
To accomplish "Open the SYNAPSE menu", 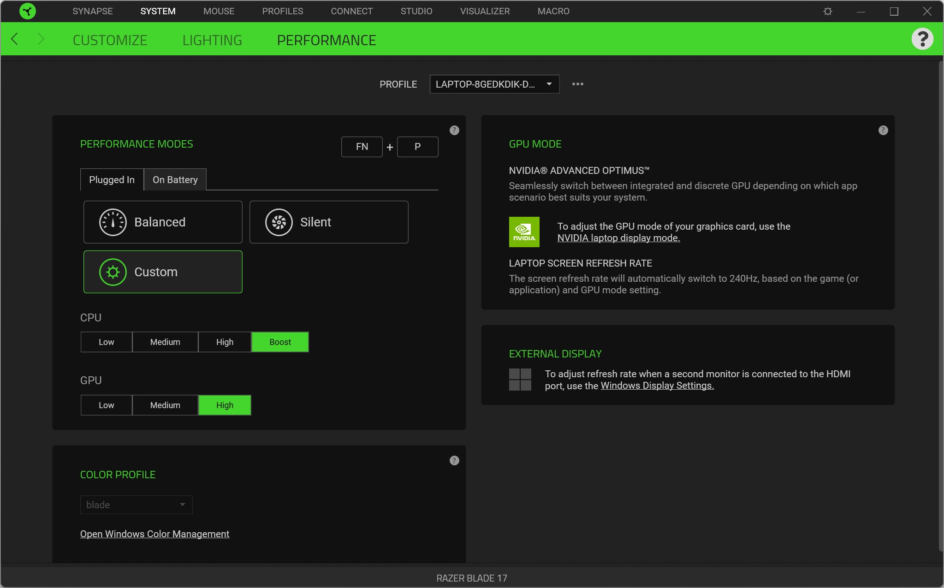I will [x=93, y=11].
